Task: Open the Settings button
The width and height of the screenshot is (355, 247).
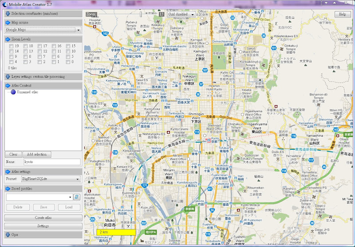Action: pyautogui.click(x=43, y=226)
